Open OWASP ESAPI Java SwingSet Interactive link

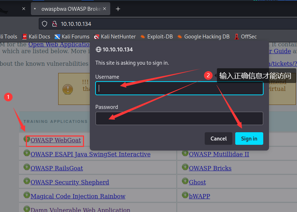91,154
